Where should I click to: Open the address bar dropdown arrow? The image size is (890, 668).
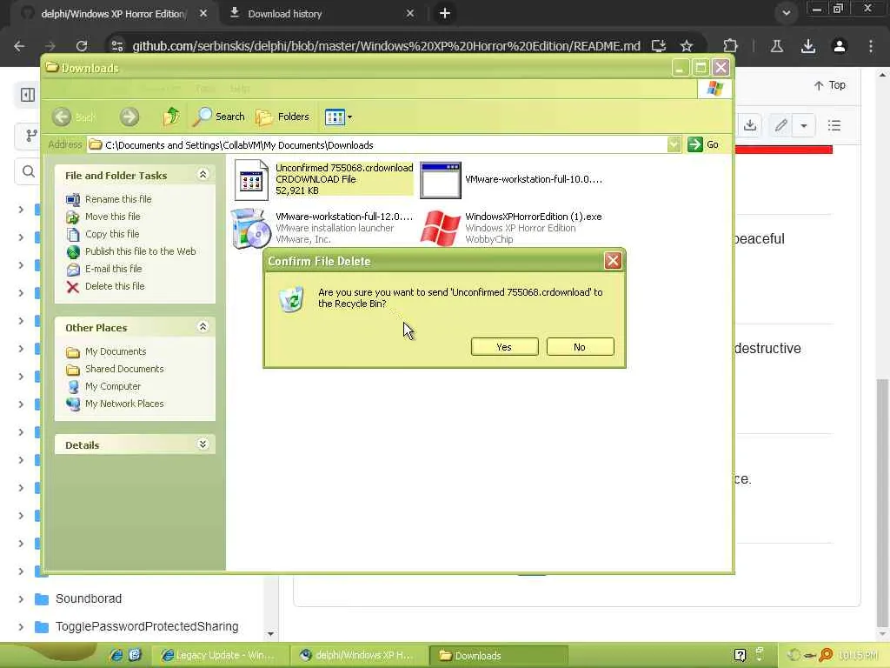(x=674, y=145)
